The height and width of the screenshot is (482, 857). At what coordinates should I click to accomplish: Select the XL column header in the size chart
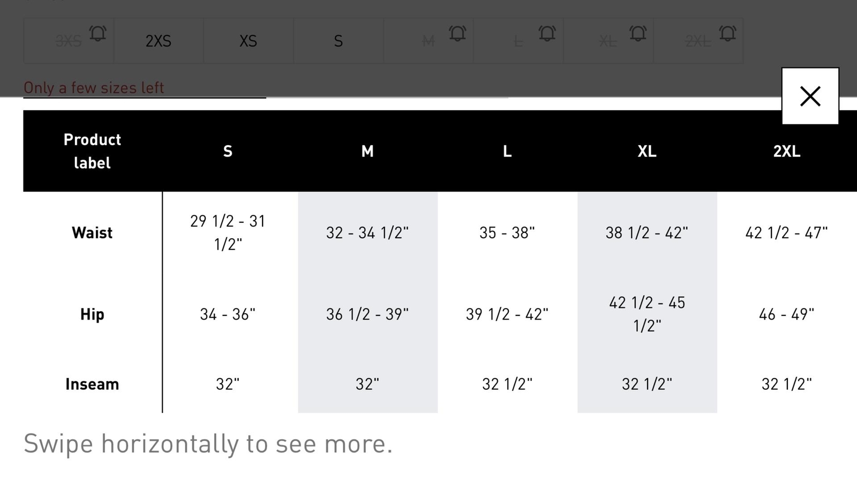tap(647, 151)
